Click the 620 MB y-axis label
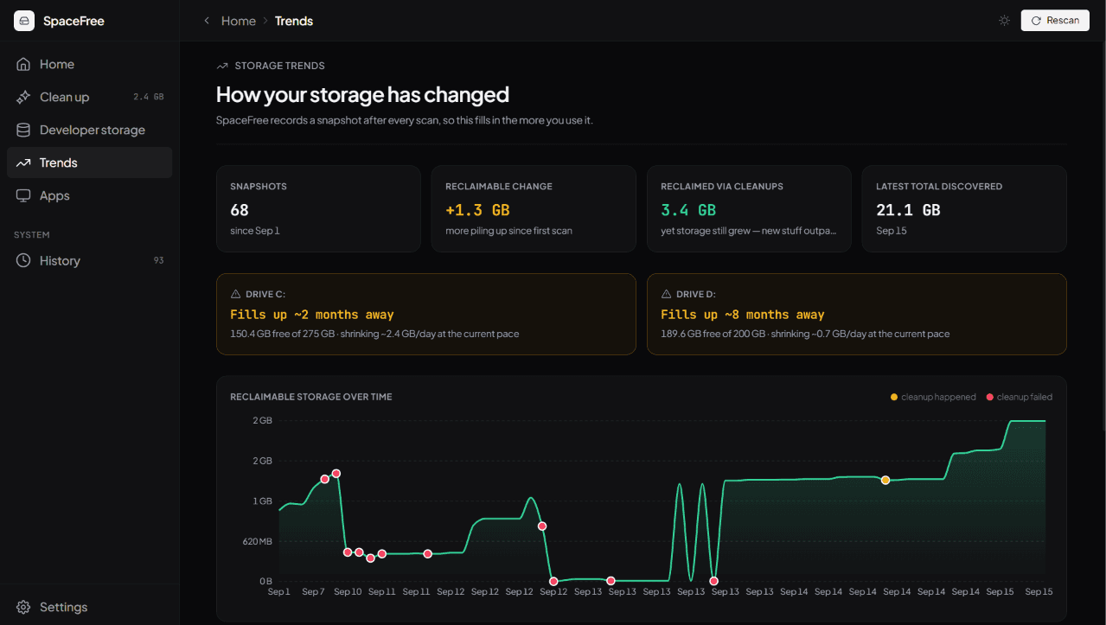This screenshot has height=625, width=1106. pyautogui.click(x=257, y=541)
